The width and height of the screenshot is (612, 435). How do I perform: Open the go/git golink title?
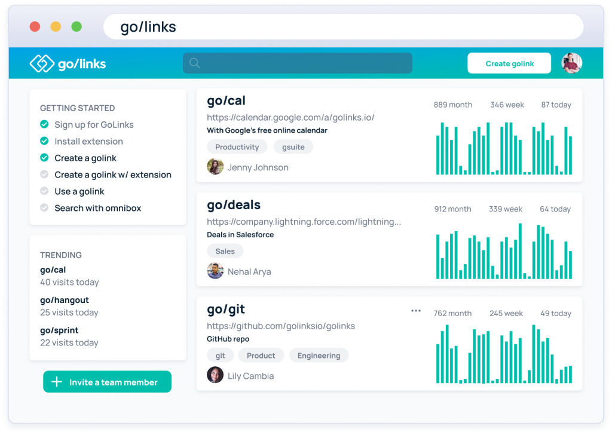[x=226, y=310]
